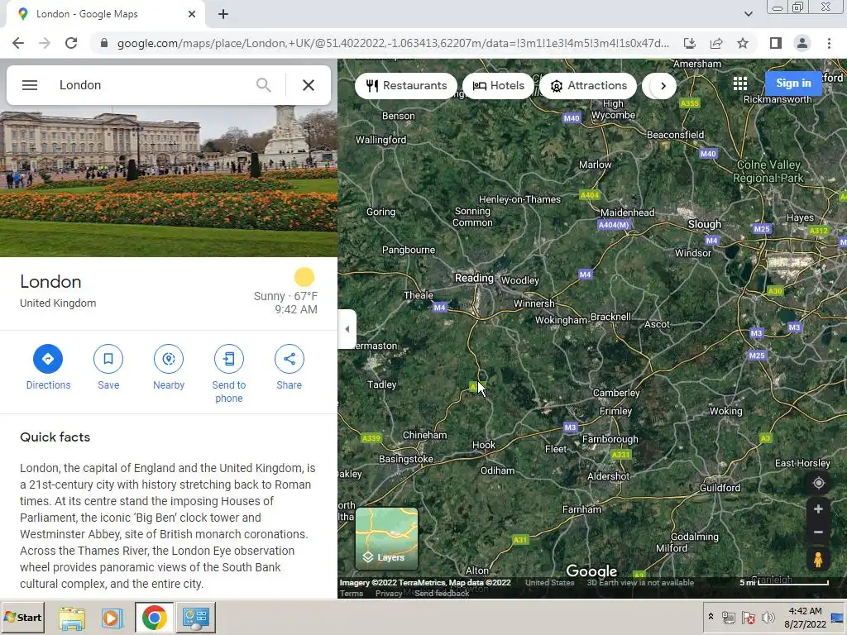Filter map by Restaurants
This screenshot has height=635, width=847.
pyautogui.click(x=406, y=86)
